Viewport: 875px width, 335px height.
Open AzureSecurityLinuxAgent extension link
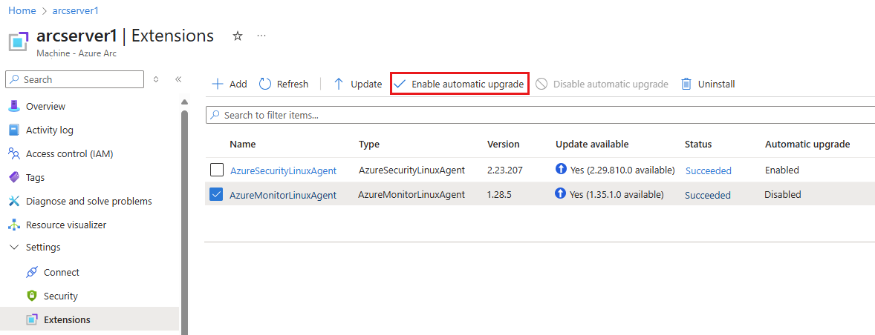284,171
